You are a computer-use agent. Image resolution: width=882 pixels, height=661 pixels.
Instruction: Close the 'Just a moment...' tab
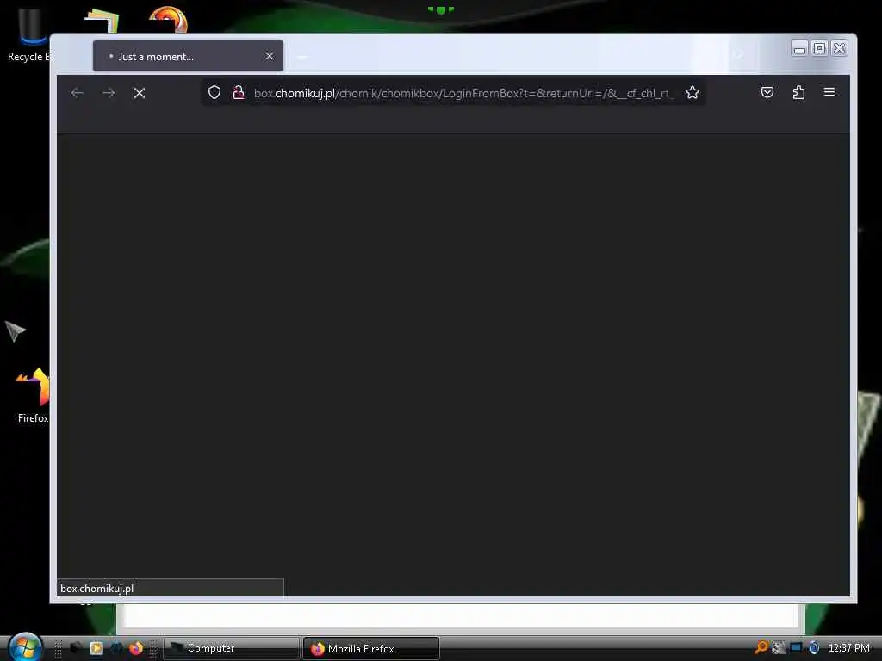tap(270, 56)
